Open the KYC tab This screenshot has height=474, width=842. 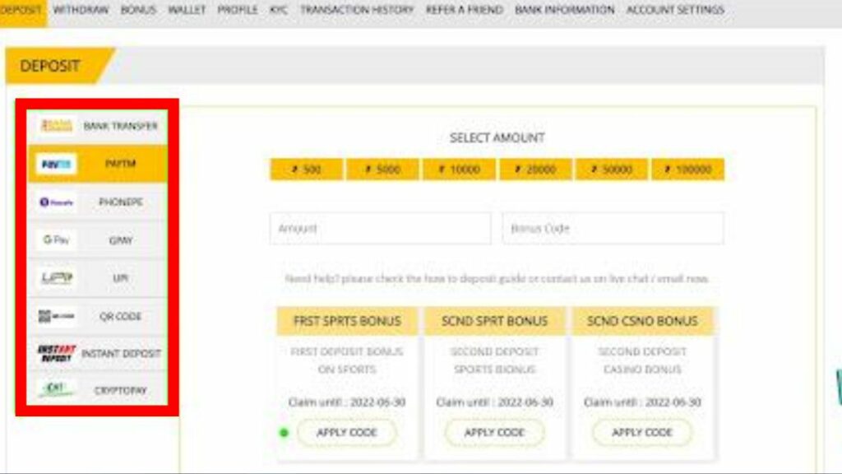(279, 10)
